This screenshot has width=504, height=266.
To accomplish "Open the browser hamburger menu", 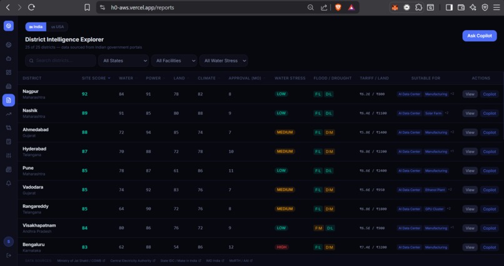I will 496,7.
